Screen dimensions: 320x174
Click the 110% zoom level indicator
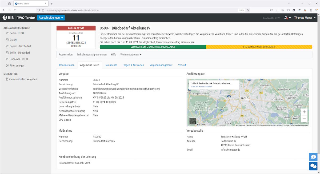click(x=241, y=10)
